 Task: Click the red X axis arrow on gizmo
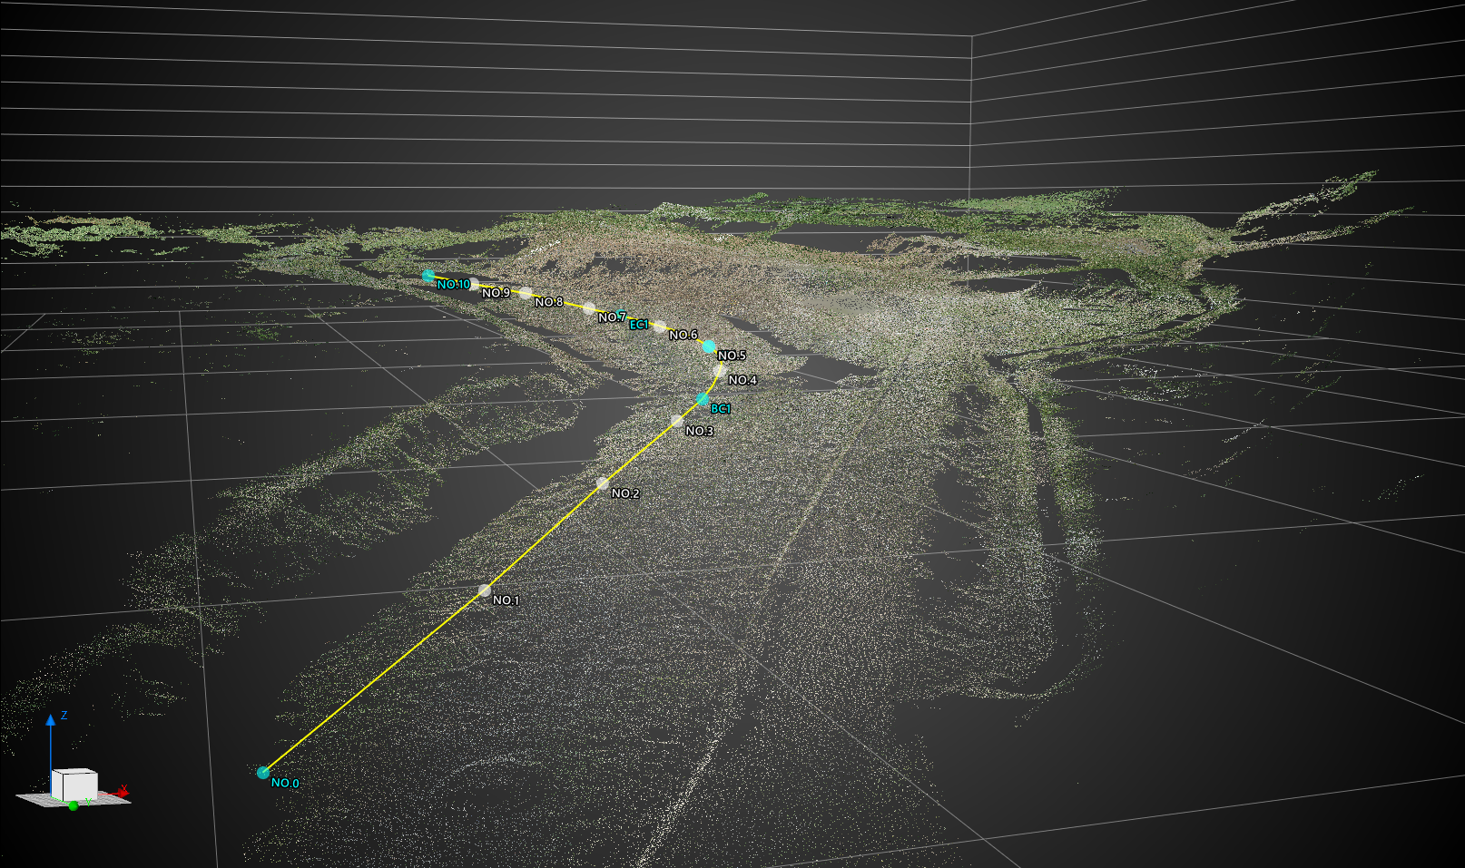[x=122, y=792]
